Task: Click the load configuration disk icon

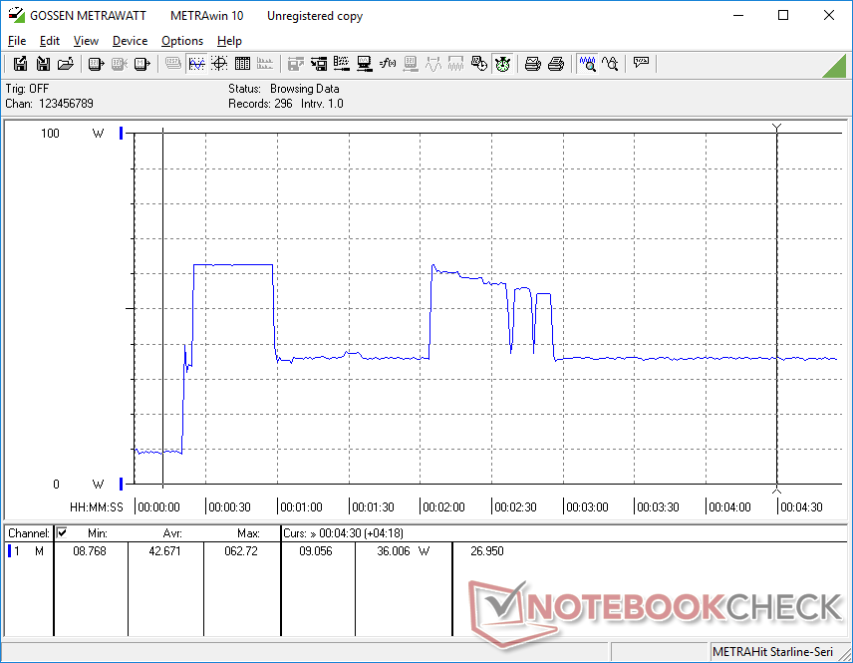Action: tap(319, 64)
